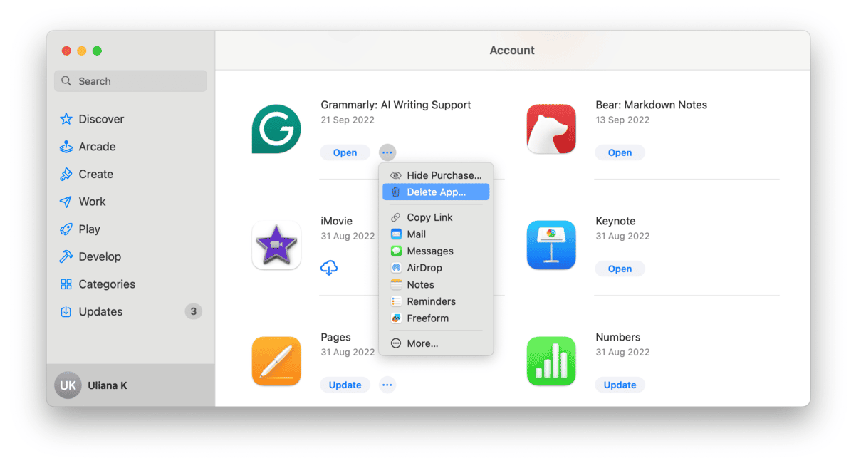Toggle the Grammarly more options ellipsis button

tap(387, 152)
